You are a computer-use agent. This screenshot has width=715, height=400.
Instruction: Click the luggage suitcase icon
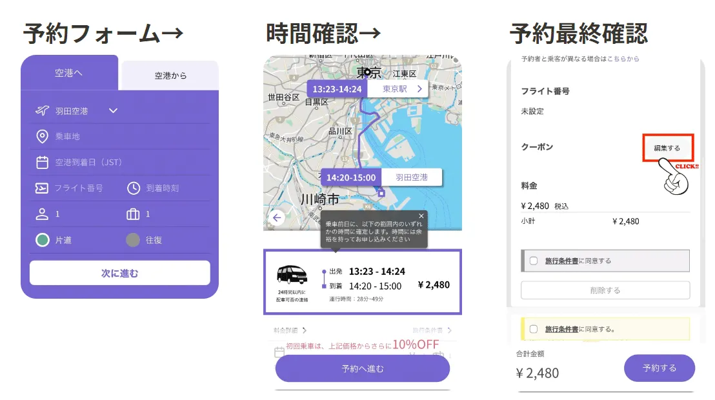133,214
